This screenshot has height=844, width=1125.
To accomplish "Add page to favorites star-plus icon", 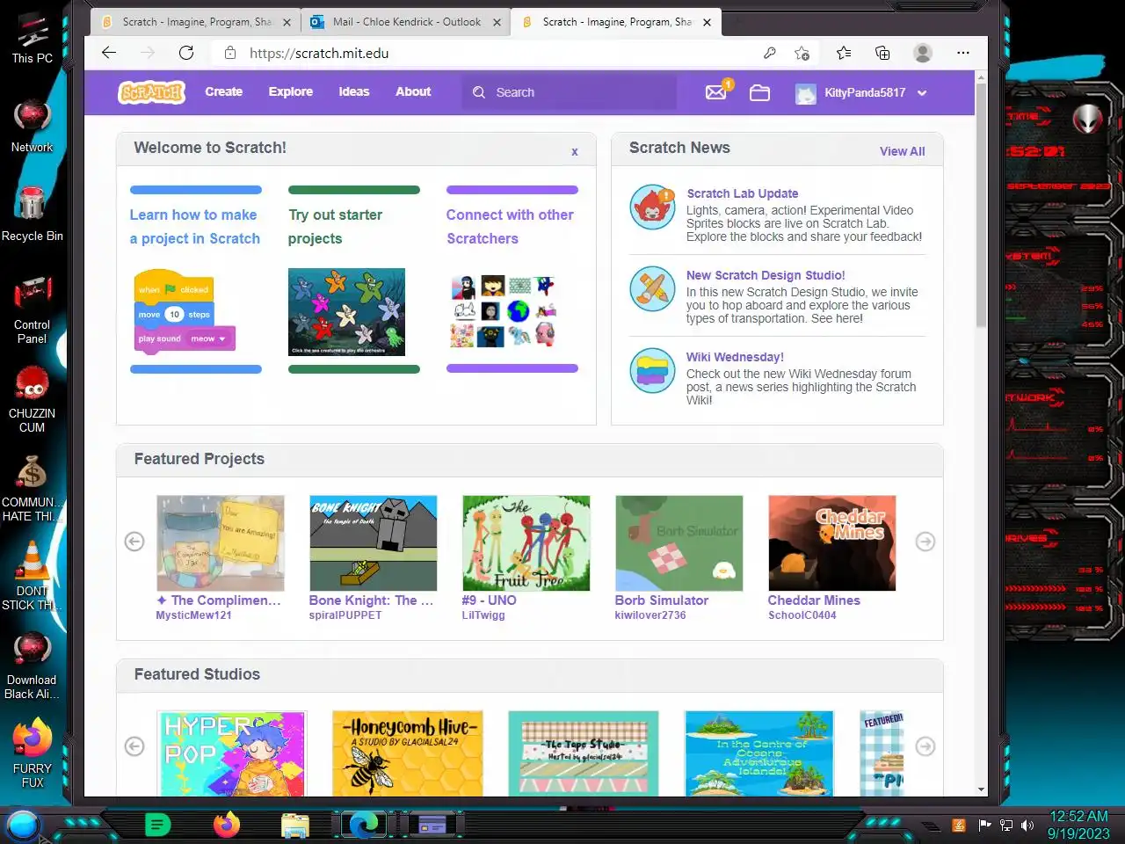I will (802, 53).
